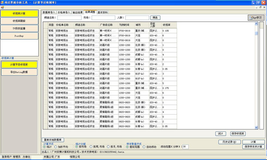Viewport: 267px width, 160px height.
Task: Select 收视率计算 in the sidebar
Action: (19, 13)
